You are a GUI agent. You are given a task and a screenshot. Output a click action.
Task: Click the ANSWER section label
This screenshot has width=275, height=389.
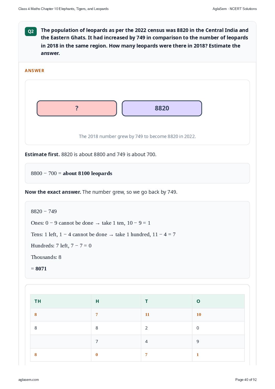(35, 71)
